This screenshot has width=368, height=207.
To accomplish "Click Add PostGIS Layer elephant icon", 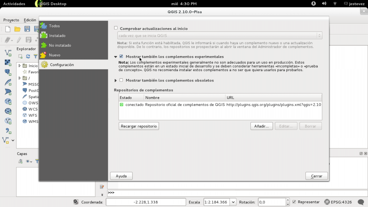I will [x=8, y=72].
